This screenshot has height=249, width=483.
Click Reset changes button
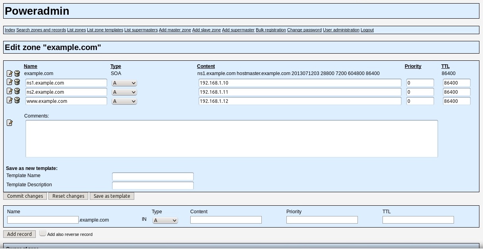(68, 196)
